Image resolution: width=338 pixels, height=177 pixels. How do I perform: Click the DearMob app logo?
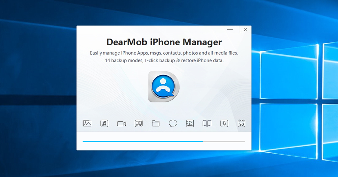[164, 86]
